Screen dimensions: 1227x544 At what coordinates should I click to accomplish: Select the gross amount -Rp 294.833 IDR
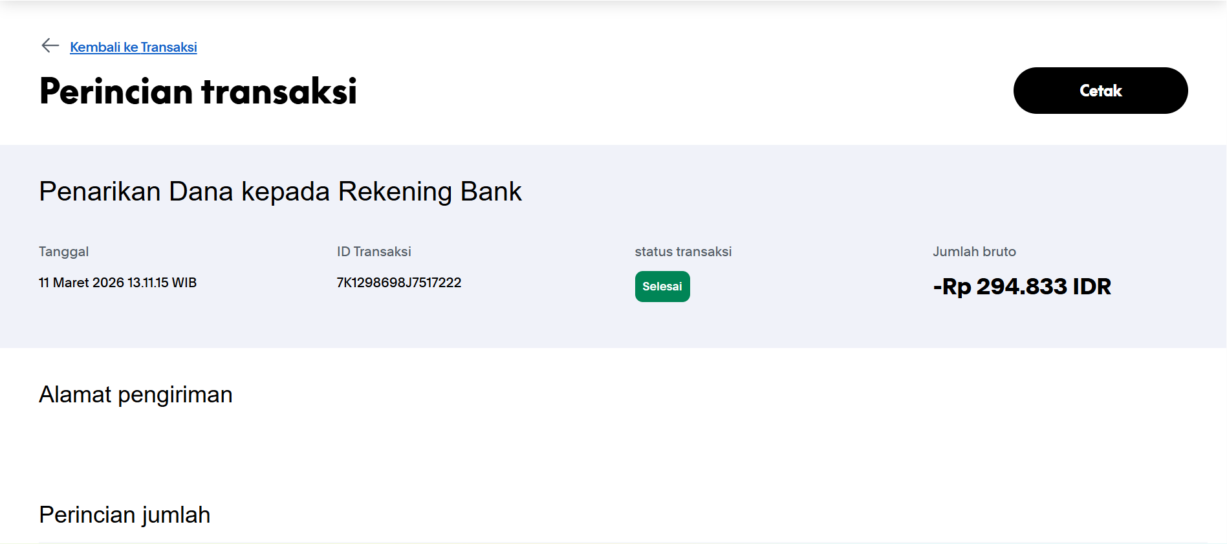tap(1022, 287)
